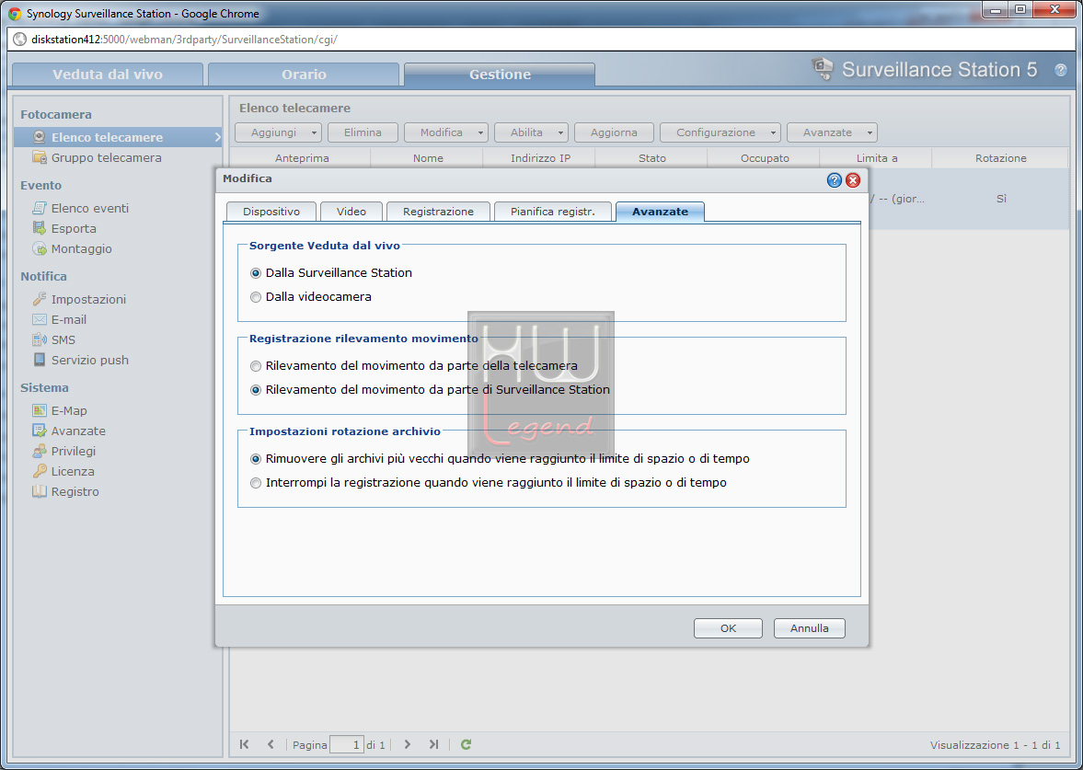Click the Privilegi users icon
The width and height of the screenshot is (1083, 770).
[40, 451]
